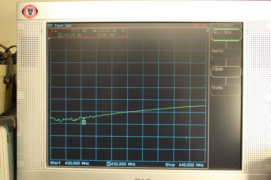Viewport: 271px width, 180px height.
Task: Choose the Watts format softkey
Action: click(226, 53)
